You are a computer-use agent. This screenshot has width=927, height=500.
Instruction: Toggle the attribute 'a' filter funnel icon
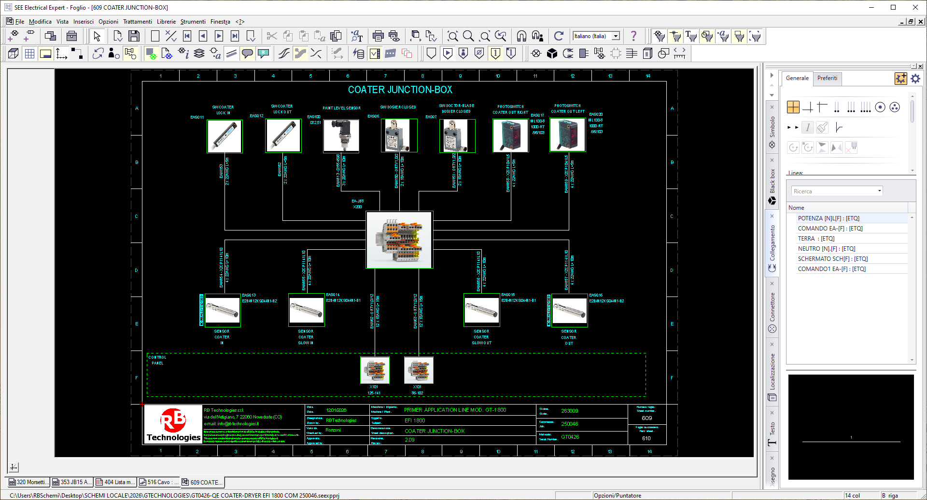tap(723, 36)
